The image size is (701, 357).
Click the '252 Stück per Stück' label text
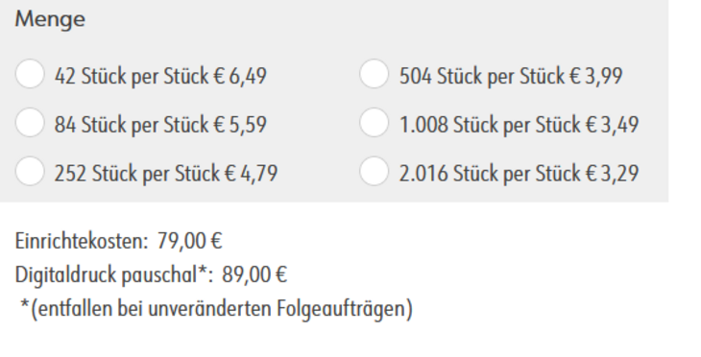137,174
